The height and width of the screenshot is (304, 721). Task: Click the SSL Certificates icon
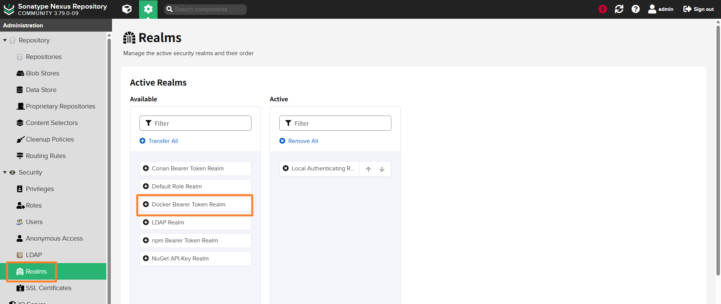(x=20, y=288)
